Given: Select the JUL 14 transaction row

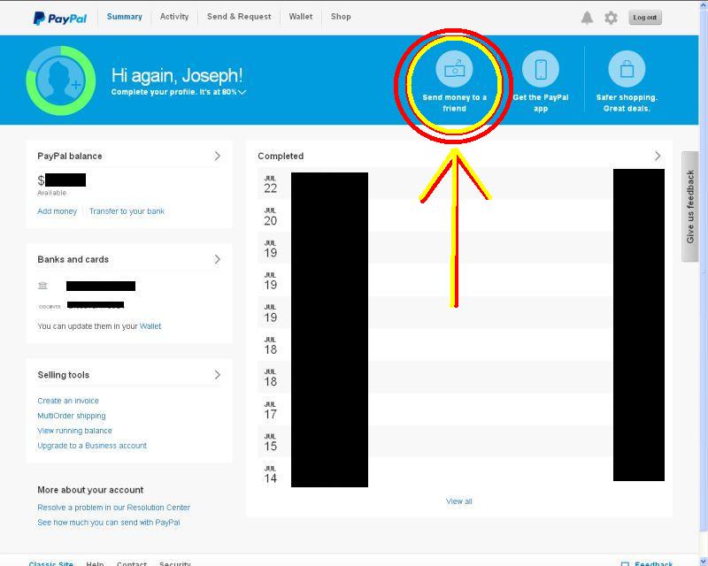Looking at the screenshot, I should [461, 473].
